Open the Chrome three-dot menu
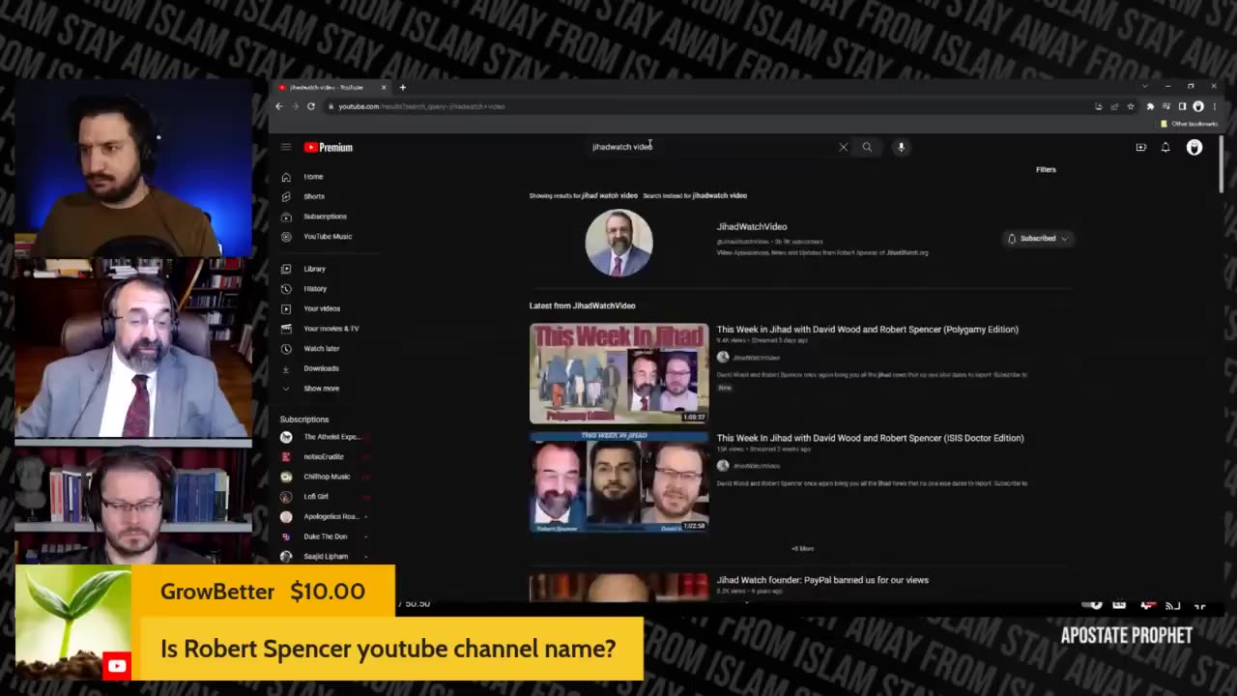 (1214, 106)
